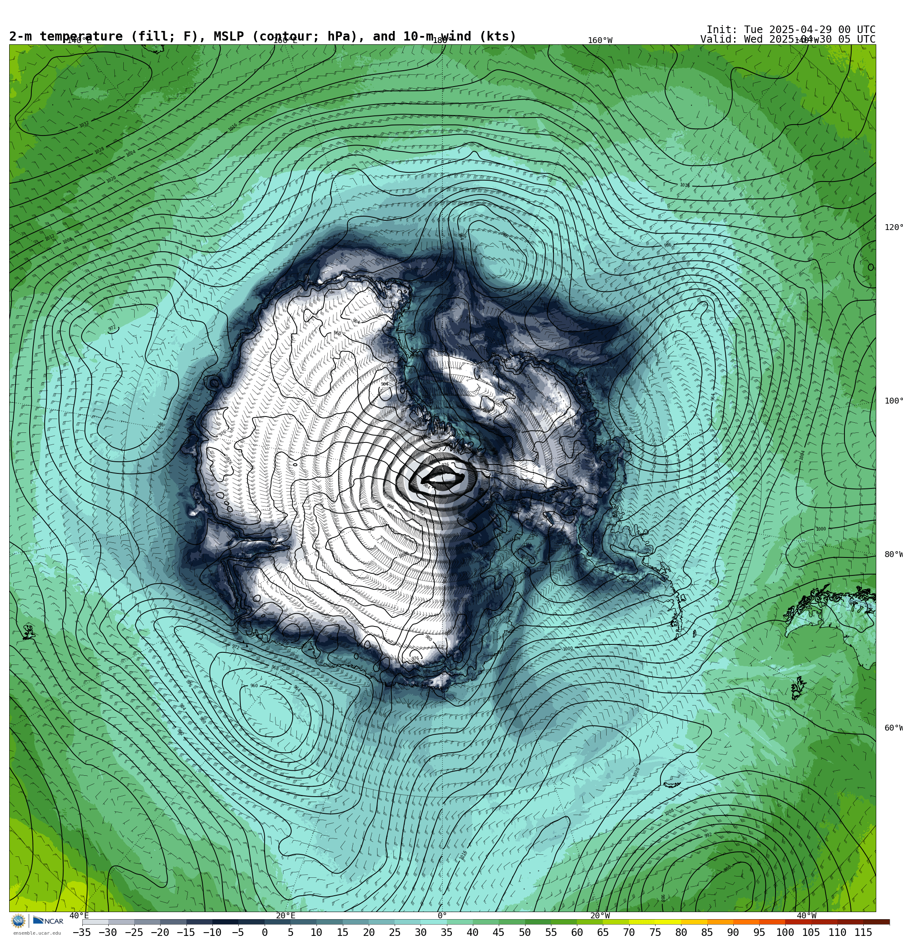Click the 105 colorbar tick label
The image size is (903, 938).
click(x=811, y=932)
